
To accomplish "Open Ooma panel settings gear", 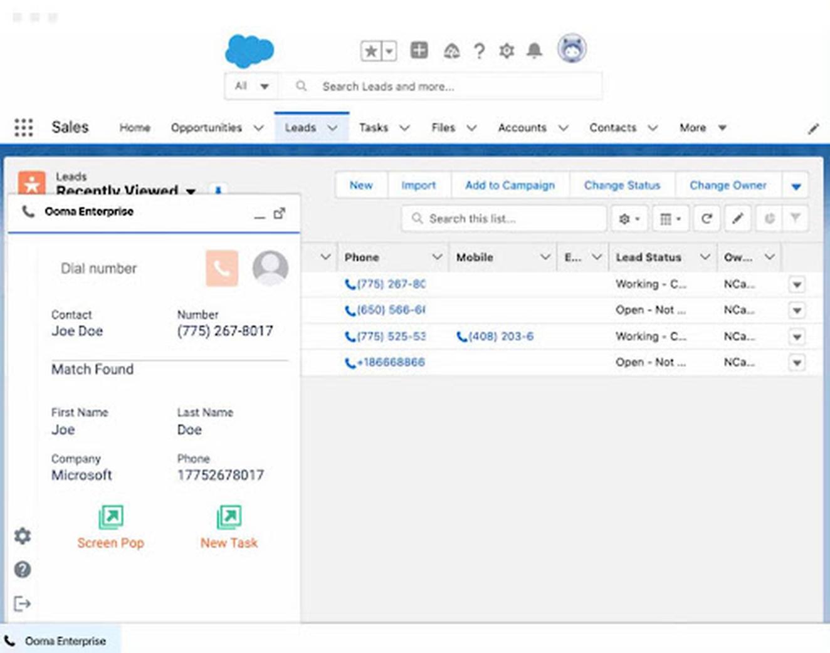I will point(23,536).
